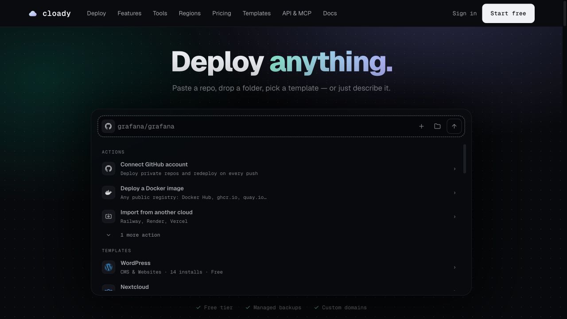
Task: Click the Start free button
Action: [x=508, y=13]
